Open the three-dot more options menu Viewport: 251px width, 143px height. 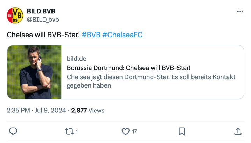click(x=240, y=12)
